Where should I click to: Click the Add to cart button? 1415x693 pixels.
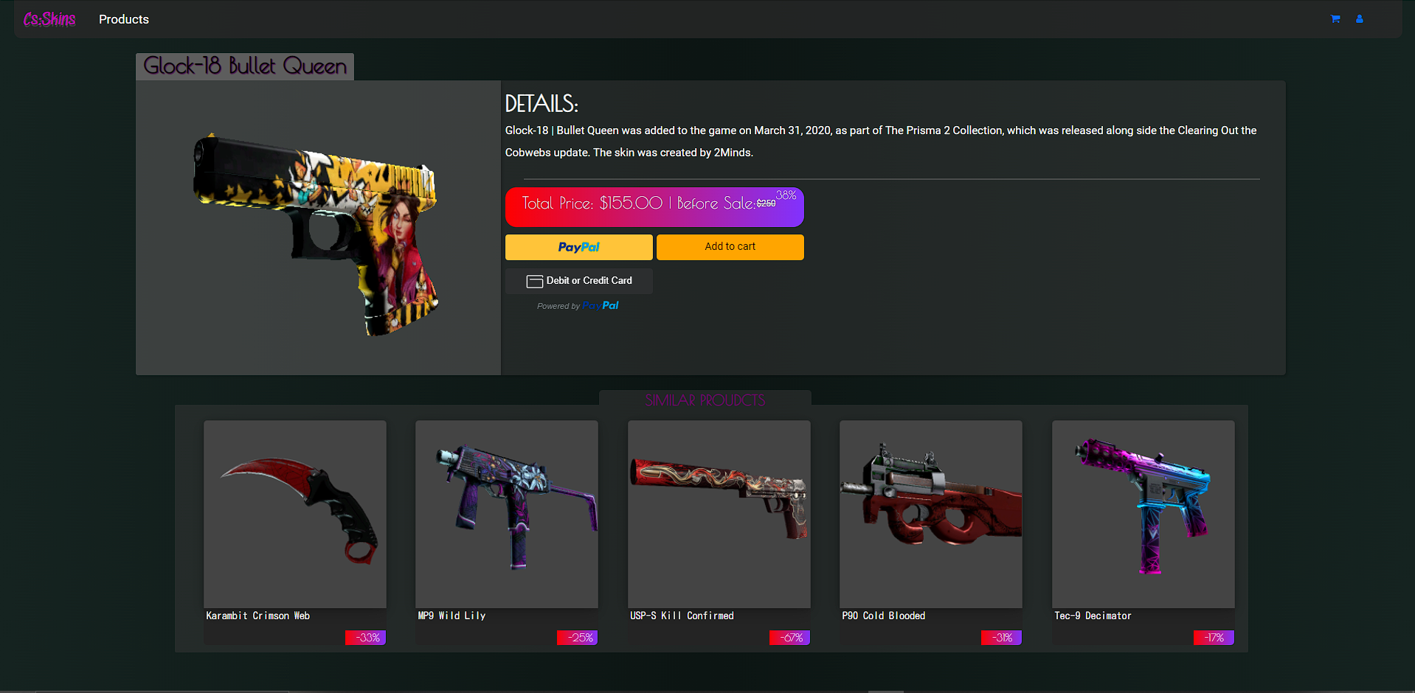click(x=730, y=247)
